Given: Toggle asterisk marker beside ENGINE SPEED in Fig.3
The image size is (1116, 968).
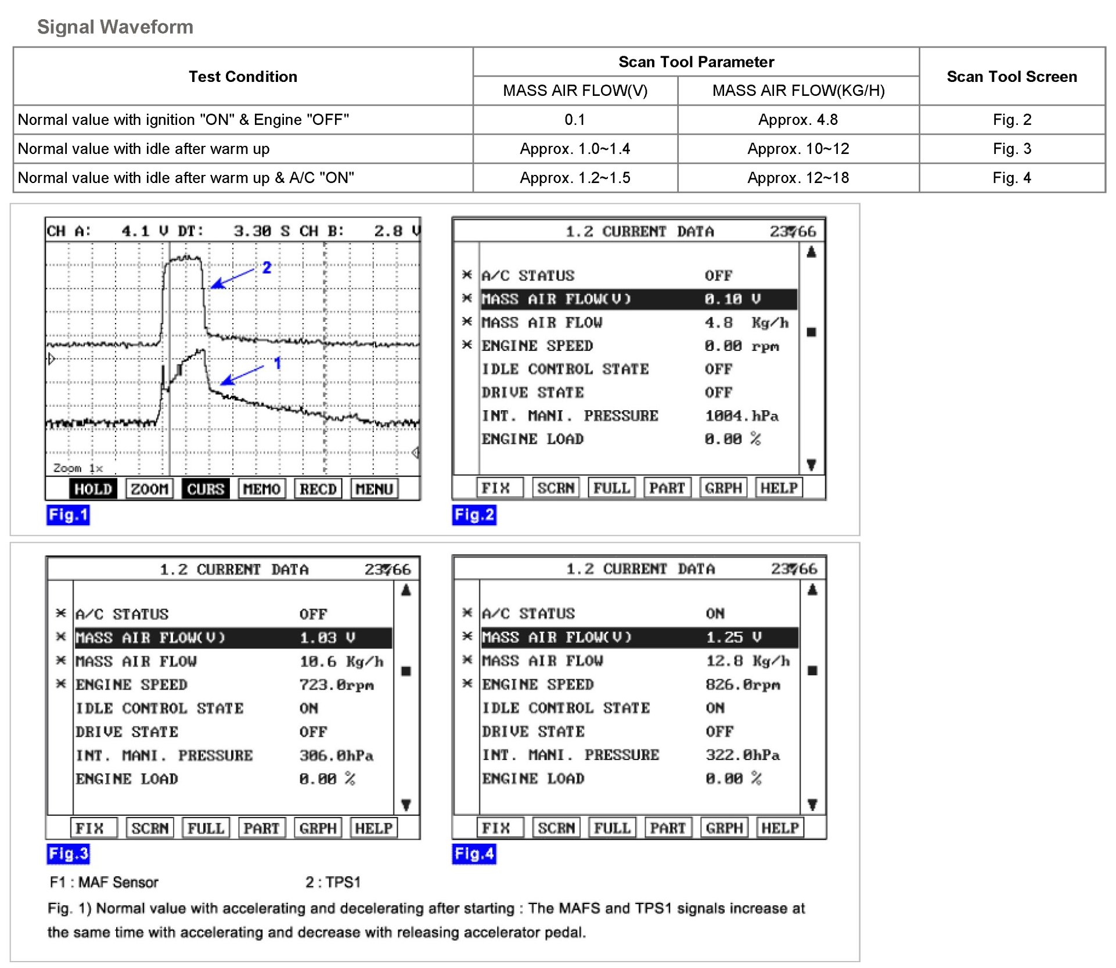Looking at the screenshot, I should pos(61,684).
